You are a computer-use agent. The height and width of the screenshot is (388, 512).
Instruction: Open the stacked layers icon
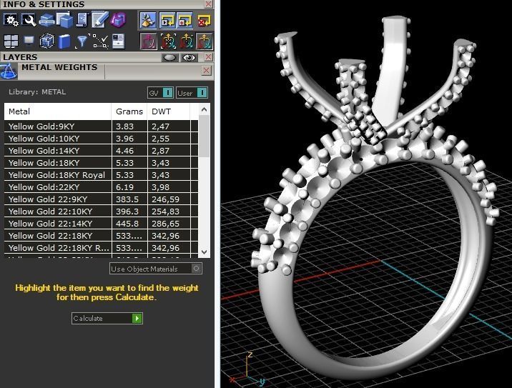click(x=46, y=20)
